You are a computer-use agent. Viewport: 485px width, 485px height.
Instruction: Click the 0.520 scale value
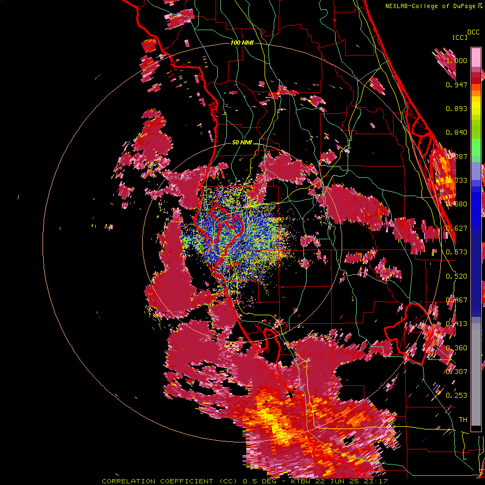click(456, 276)
